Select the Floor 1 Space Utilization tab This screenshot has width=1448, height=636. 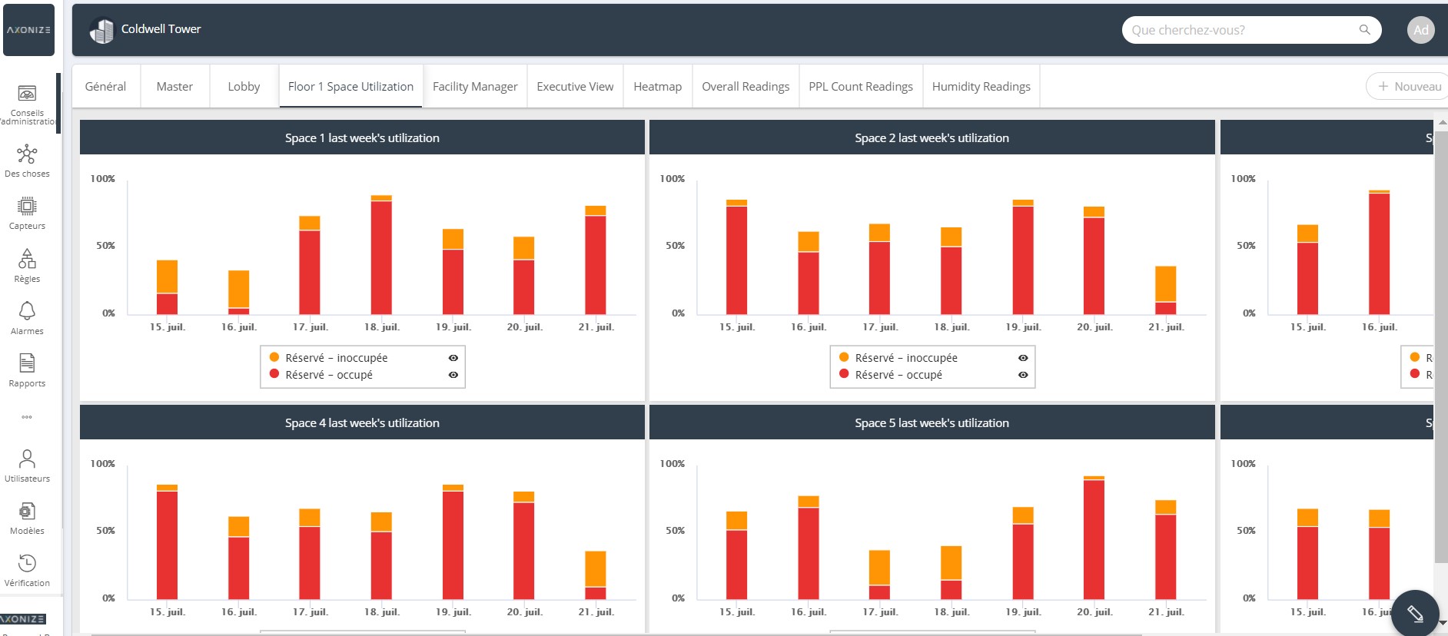(350, 87)
